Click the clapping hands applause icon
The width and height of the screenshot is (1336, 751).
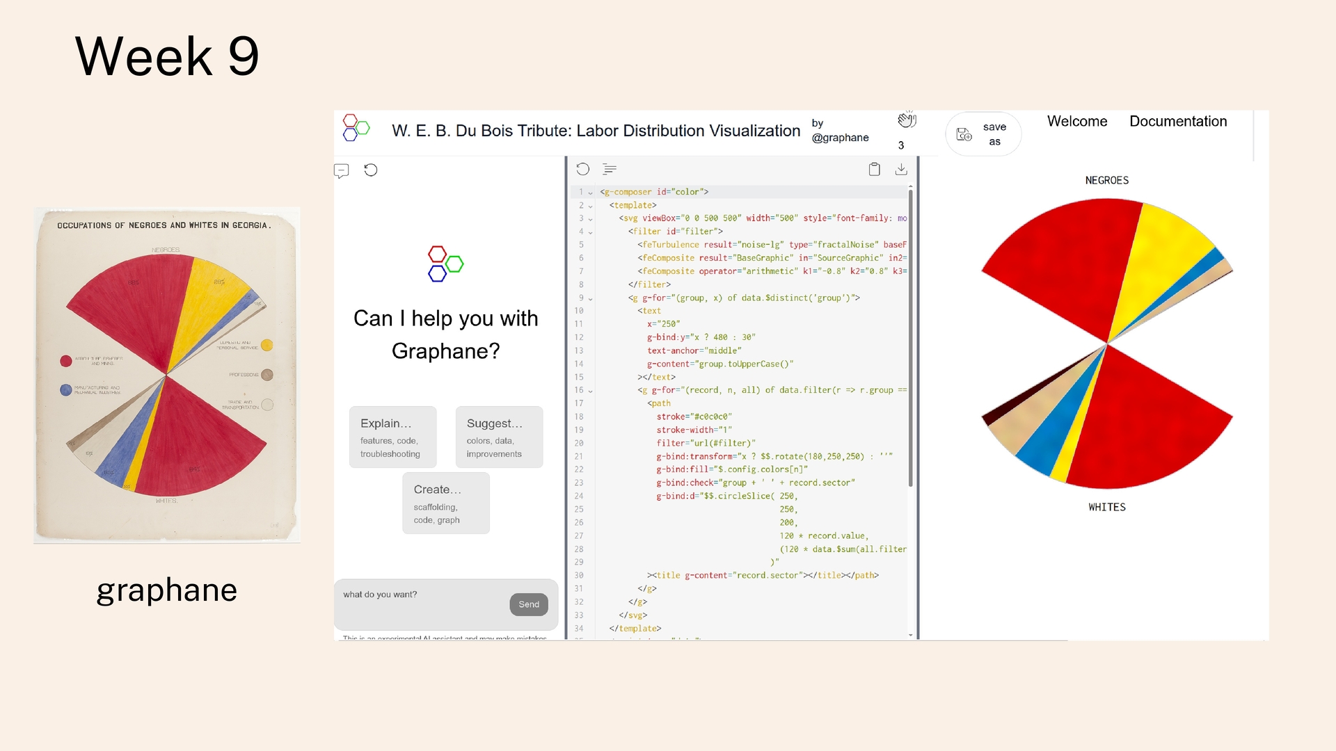(x=906, y=120)
